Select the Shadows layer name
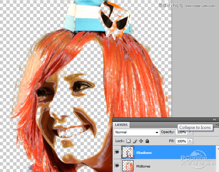Image resolution: width=219 pixels, height=172 pixels. tap(144, 153)
